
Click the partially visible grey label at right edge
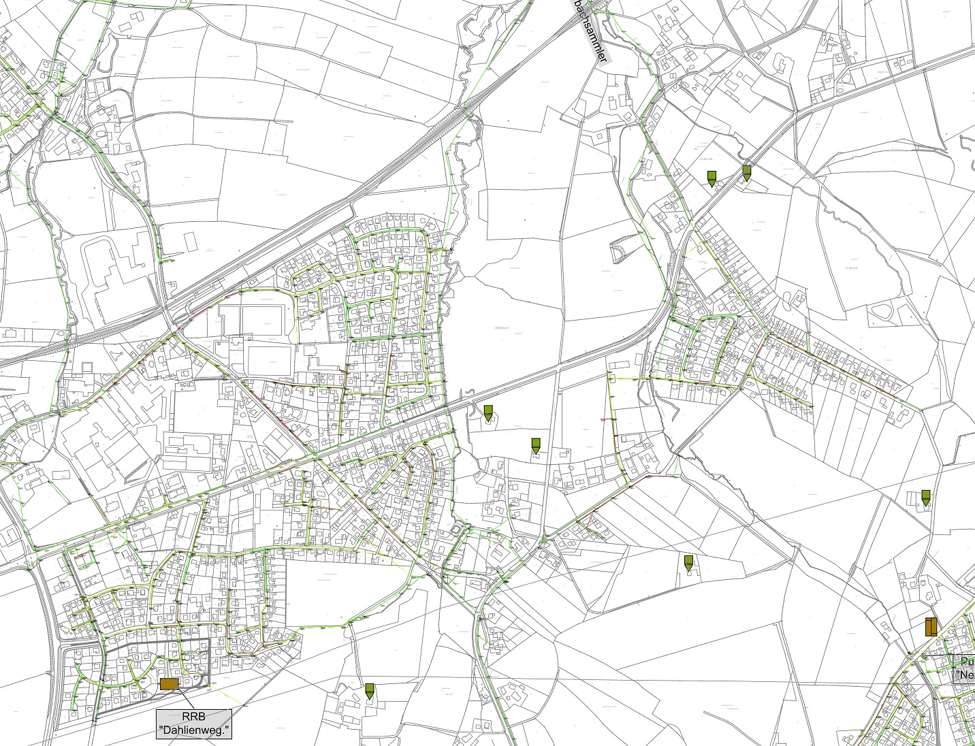964,668
